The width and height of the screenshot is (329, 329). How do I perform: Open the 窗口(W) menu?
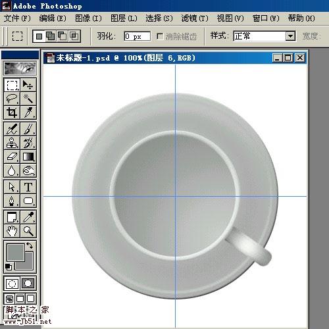(266, 18)
